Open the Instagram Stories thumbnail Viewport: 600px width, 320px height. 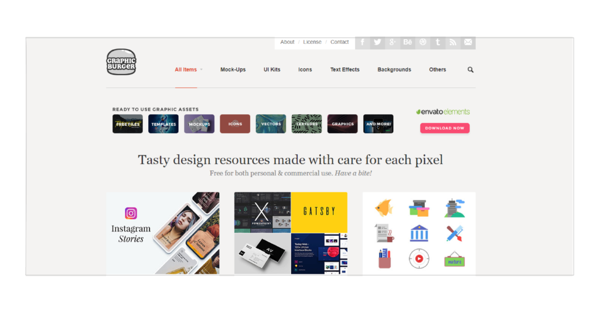[163, 233]
